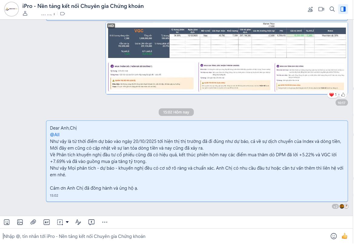Open the emoji sticker picker in the toolbar
The height and width of the screenshot is (244, 354).
point(7,222)
